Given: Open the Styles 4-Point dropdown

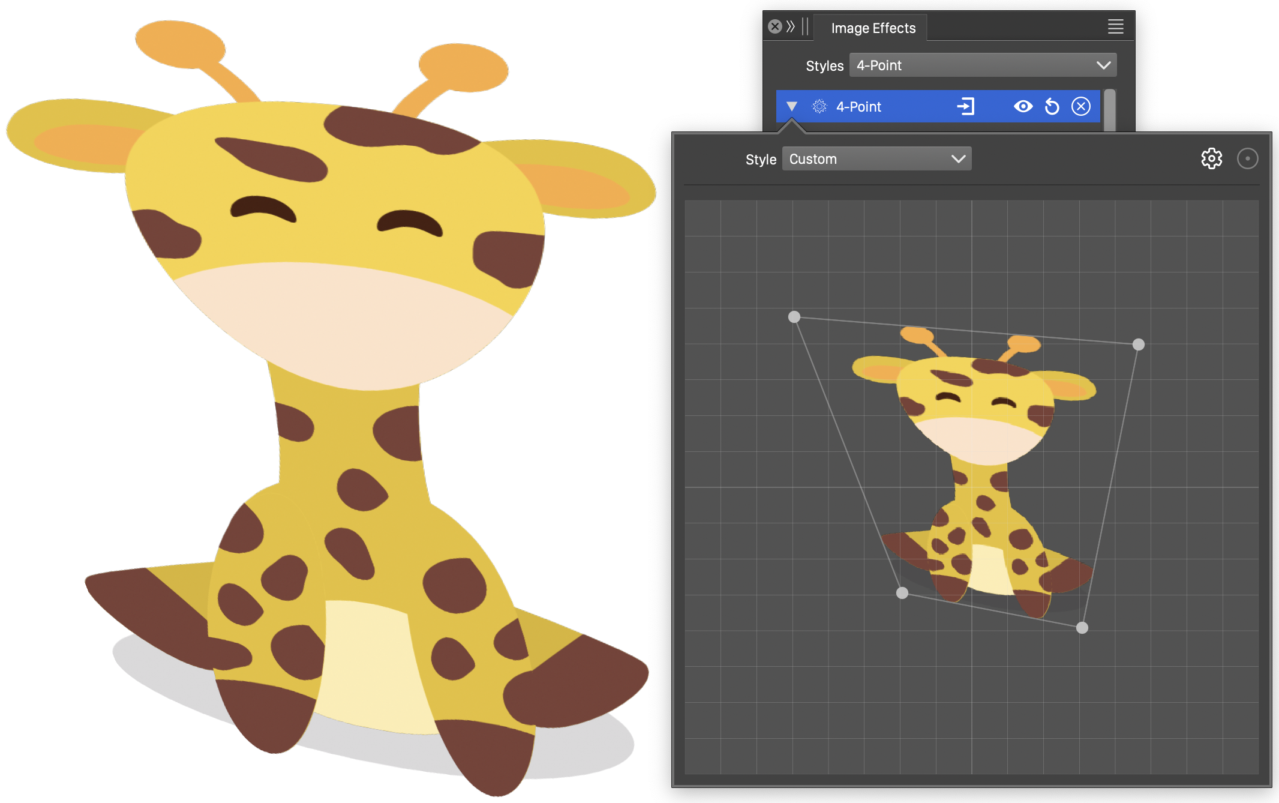Looking at the screenshot, I should tap(983, 65).
